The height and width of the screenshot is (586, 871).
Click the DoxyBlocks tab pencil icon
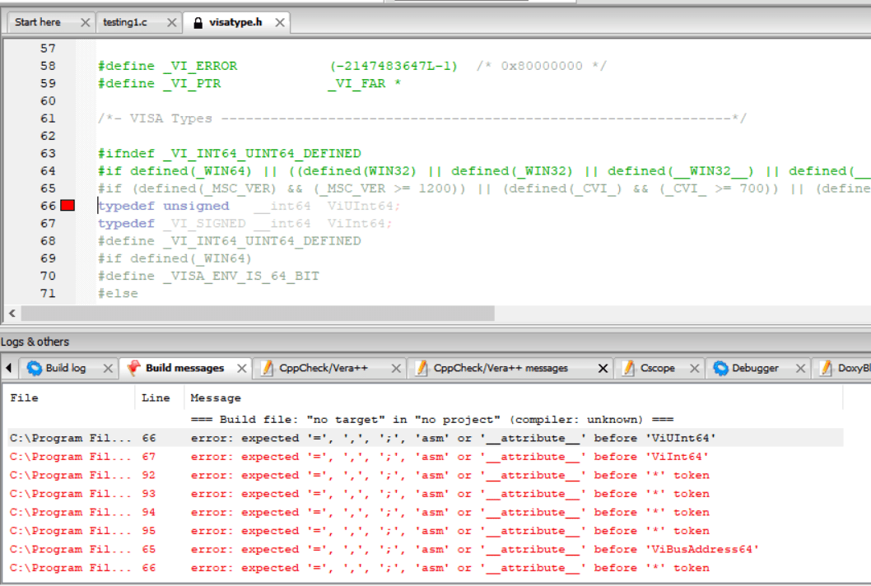coord(826,368)
